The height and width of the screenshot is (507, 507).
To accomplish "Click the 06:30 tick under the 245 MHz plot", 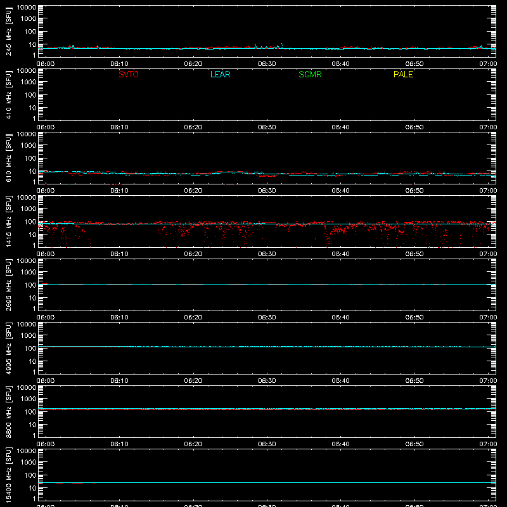I will (x=267, y=64).
